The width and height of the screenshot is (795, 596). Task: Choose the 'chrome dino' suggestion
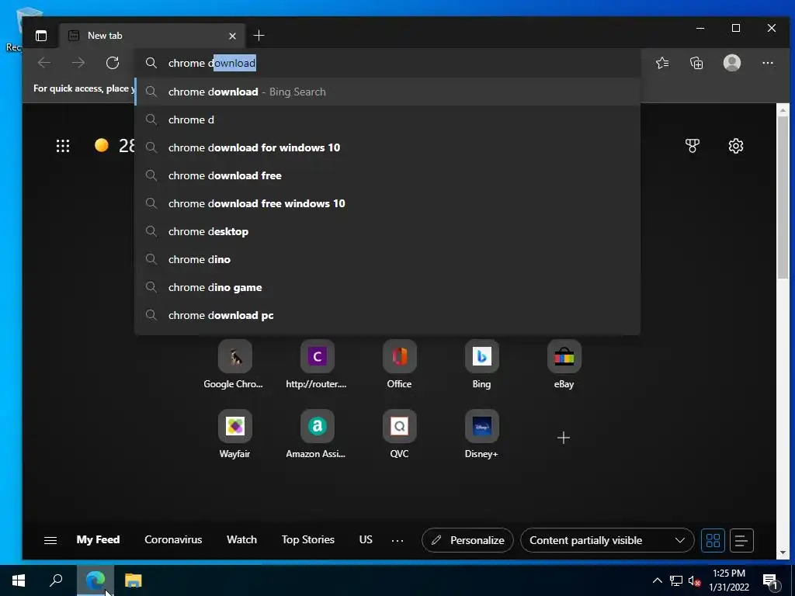click(387, 259)
